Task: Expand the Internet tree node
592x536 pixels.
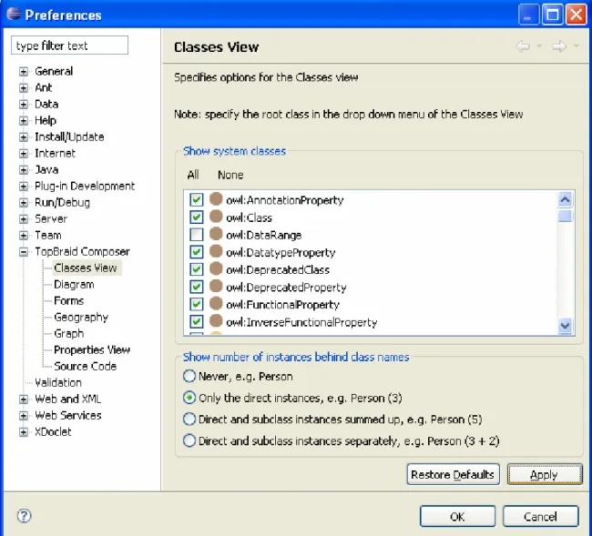Action: (24, 154)
